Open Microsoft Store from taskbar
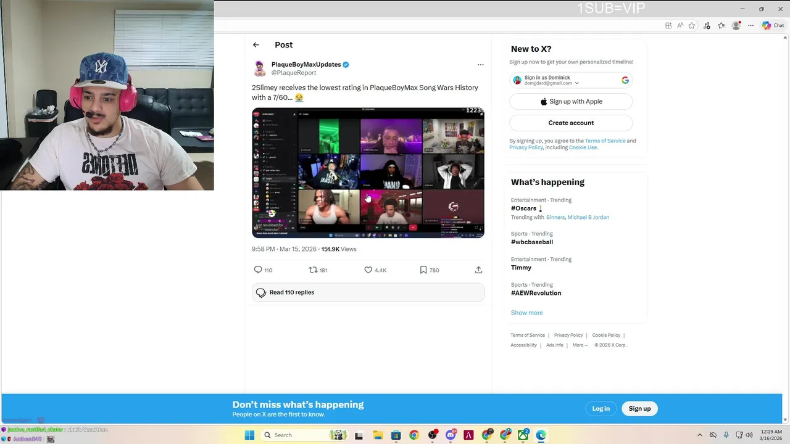This screenshot has width=790, height=444. tap(396, 435)
